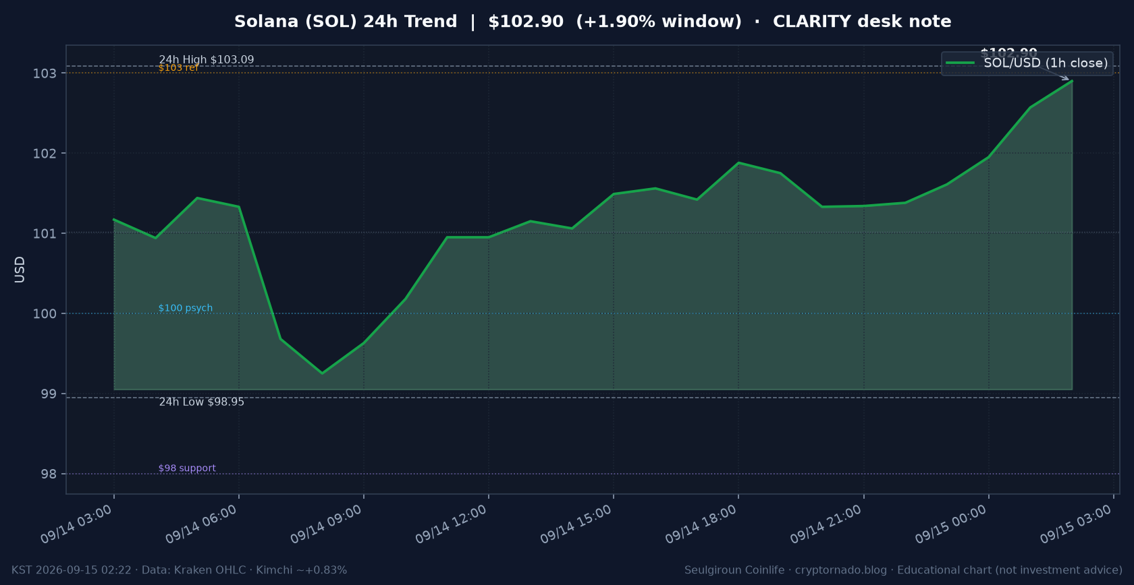The height and width of the screenshot is (585, 1134).
Task: Select the purple "$98 support" label
Action: (x=187, y=468)
